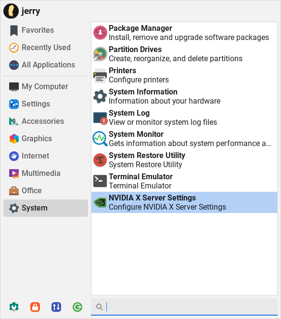Focus the application search field

pos(184,307)
